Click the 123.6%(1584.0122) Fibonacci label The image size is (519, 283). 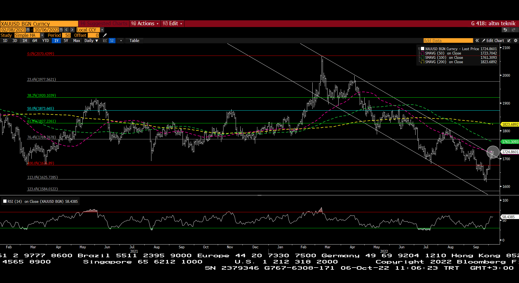point(43,189)
